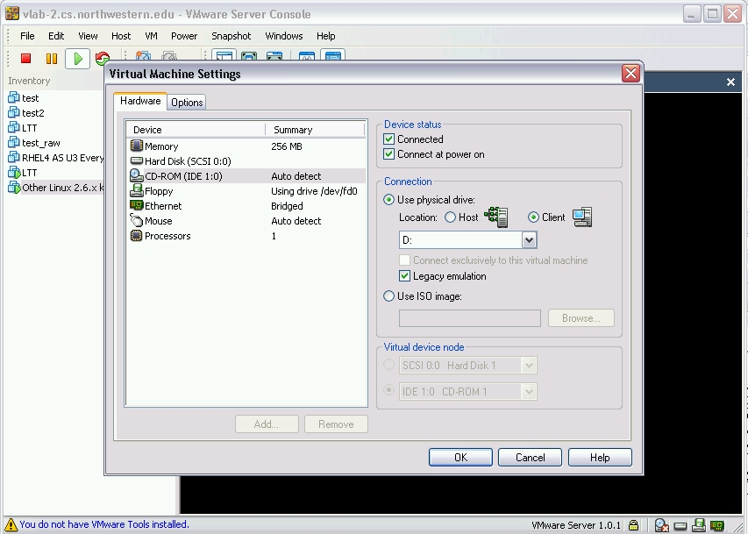This screenshot has height=534, width=748.
Task: Click the Ethernet card icon in device list
Action: 137,205
